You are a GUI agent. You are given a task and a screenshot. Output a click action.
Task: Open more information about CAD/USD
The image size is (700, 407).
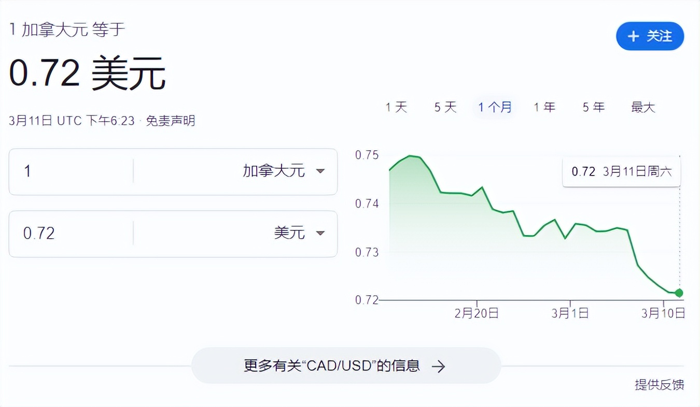click(346, 366)
